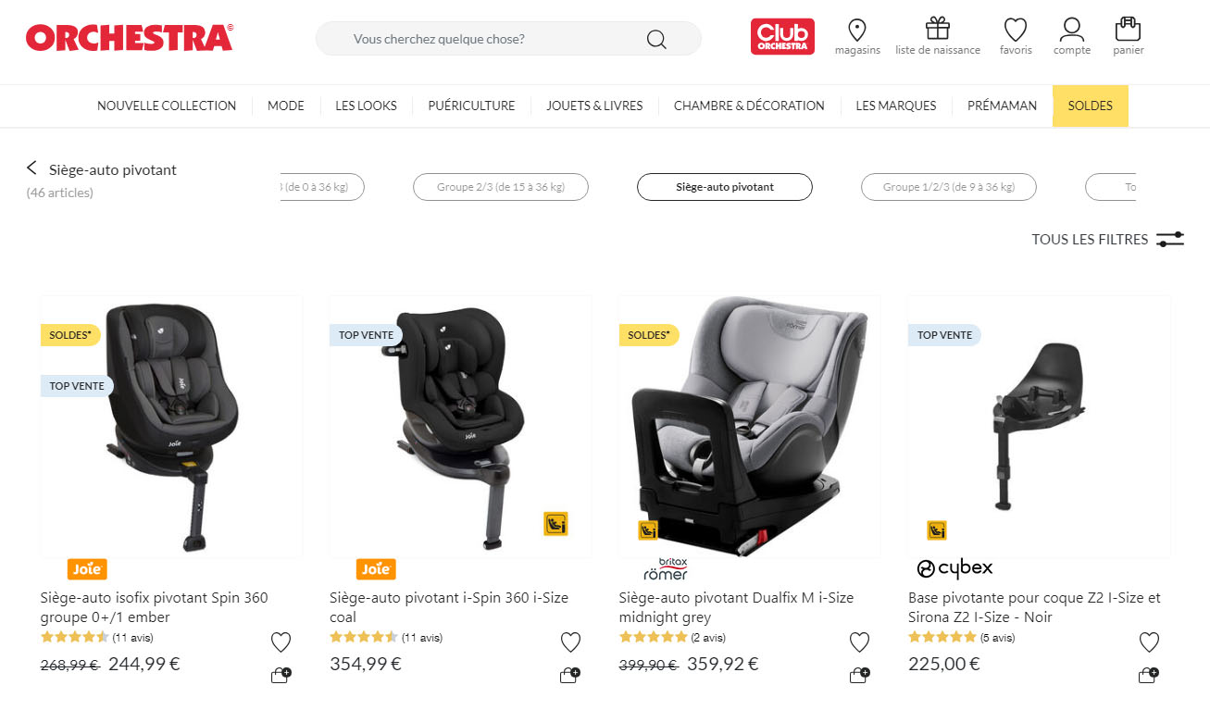Open the SOLDES menu tab
1210x710 pixels.
pos(1090,106)
